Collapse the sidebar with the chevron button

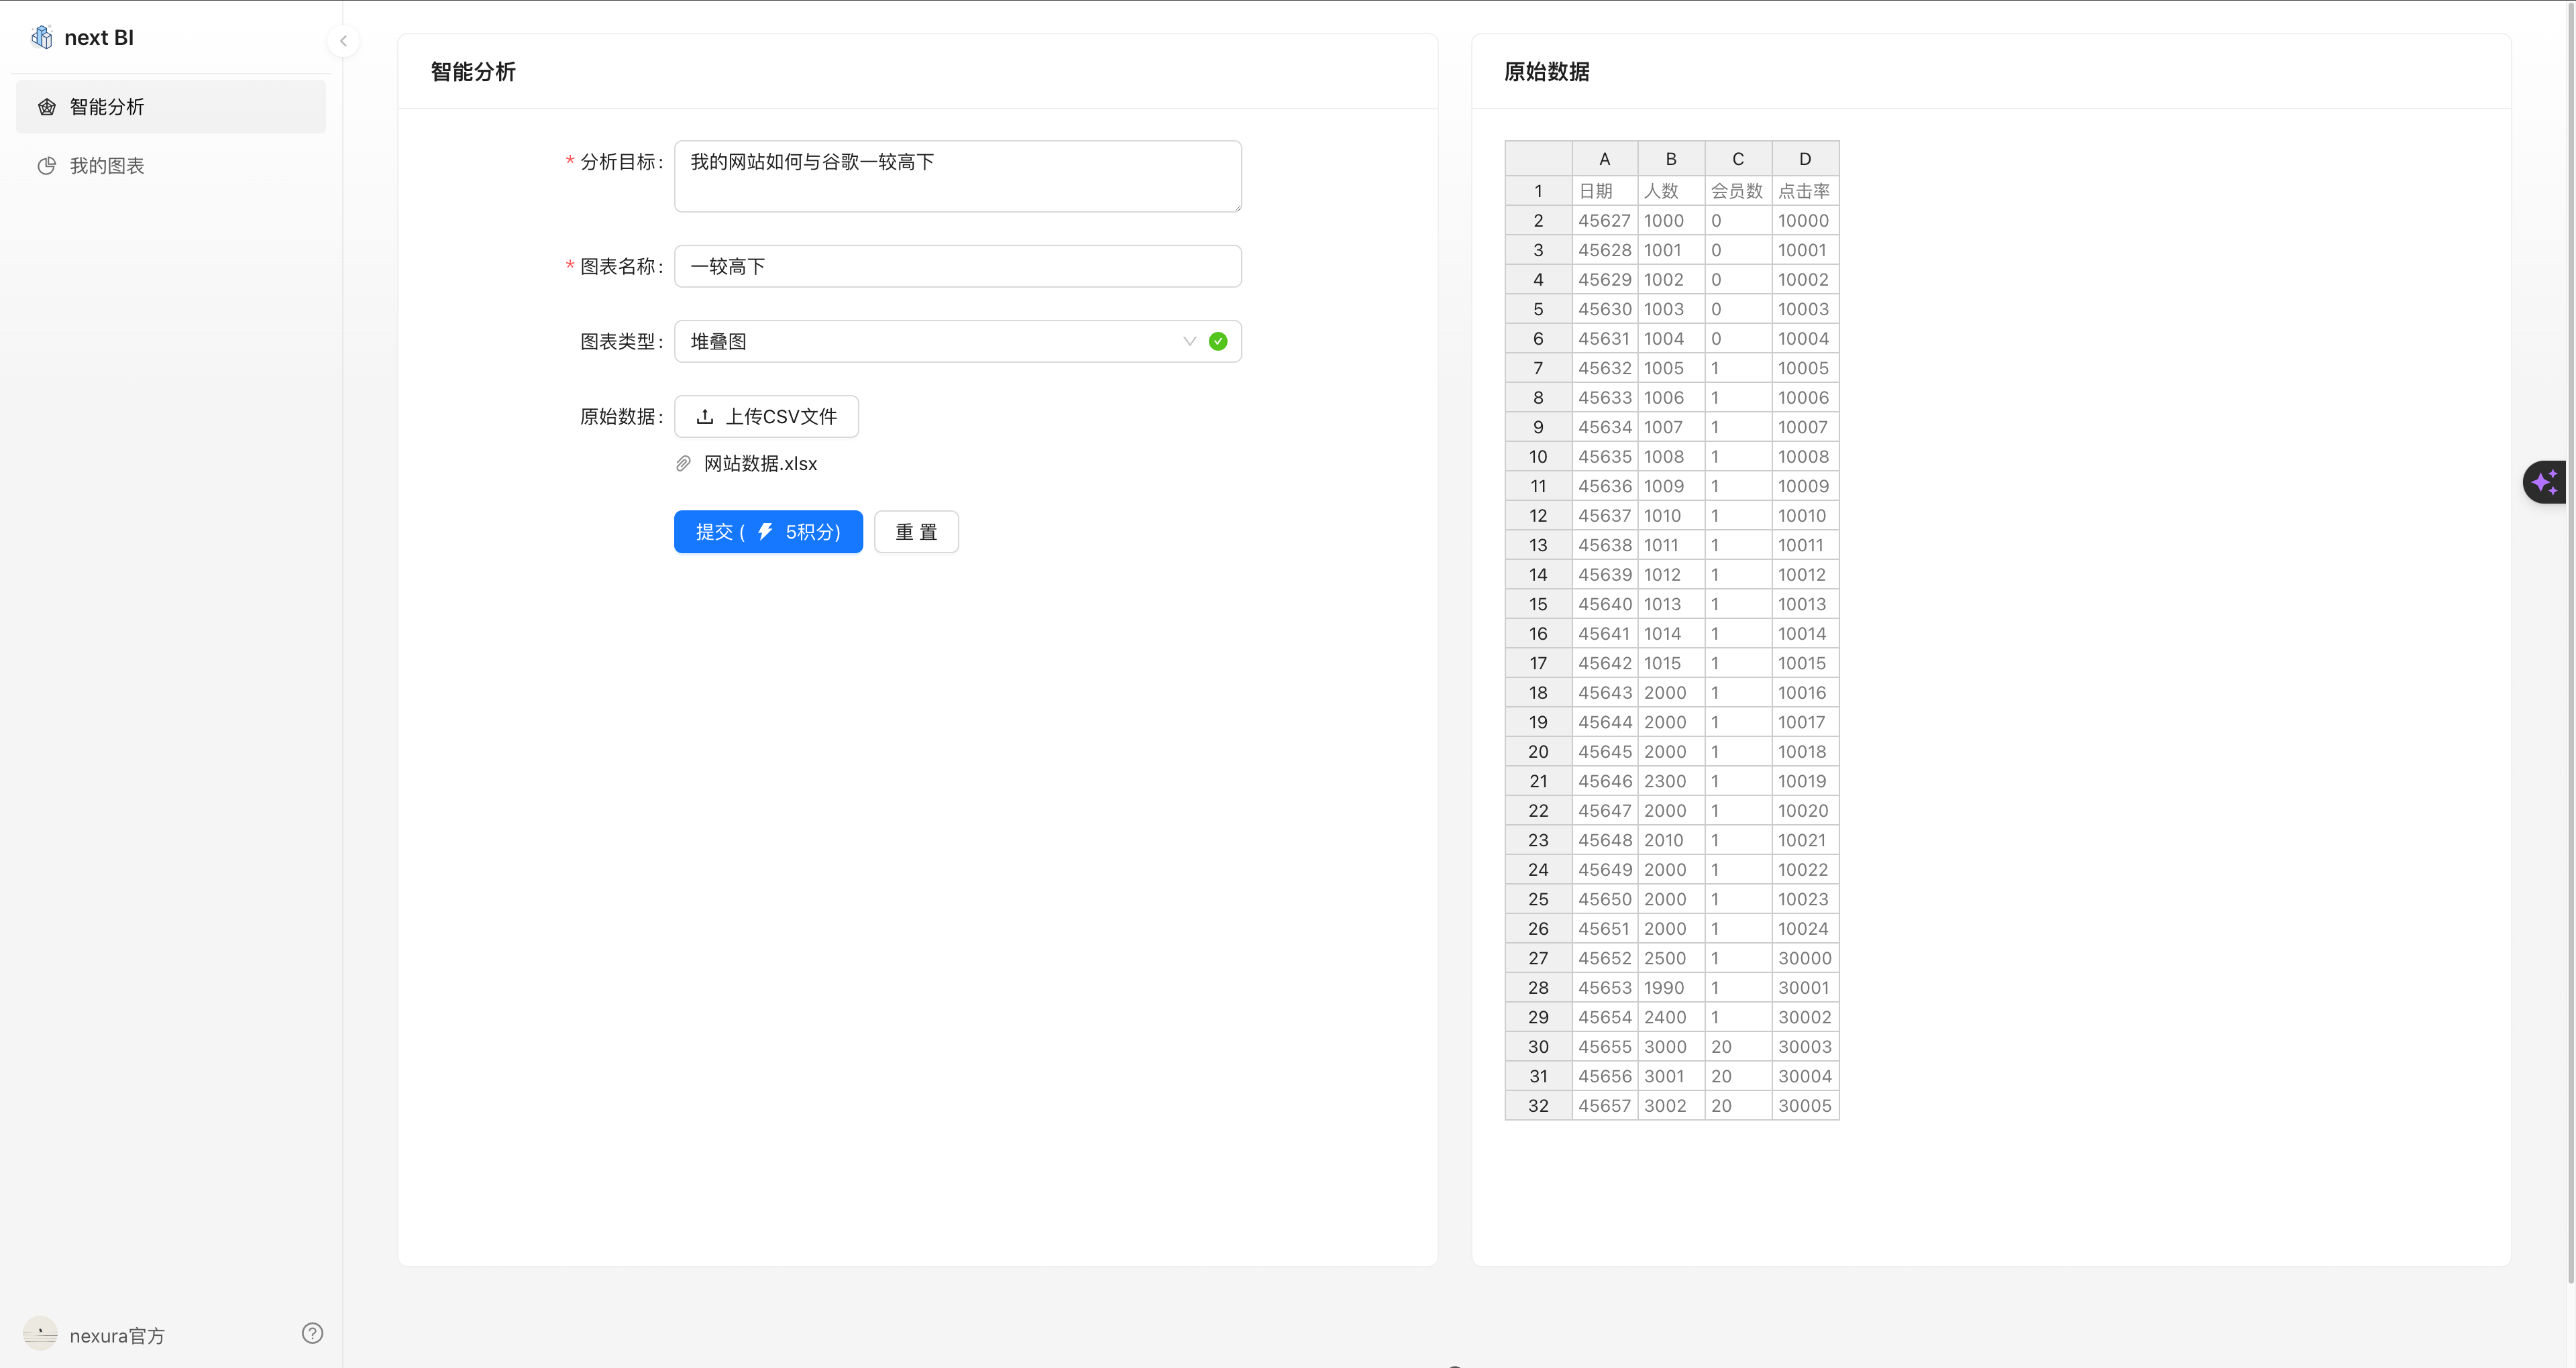[x=343, y=41]
